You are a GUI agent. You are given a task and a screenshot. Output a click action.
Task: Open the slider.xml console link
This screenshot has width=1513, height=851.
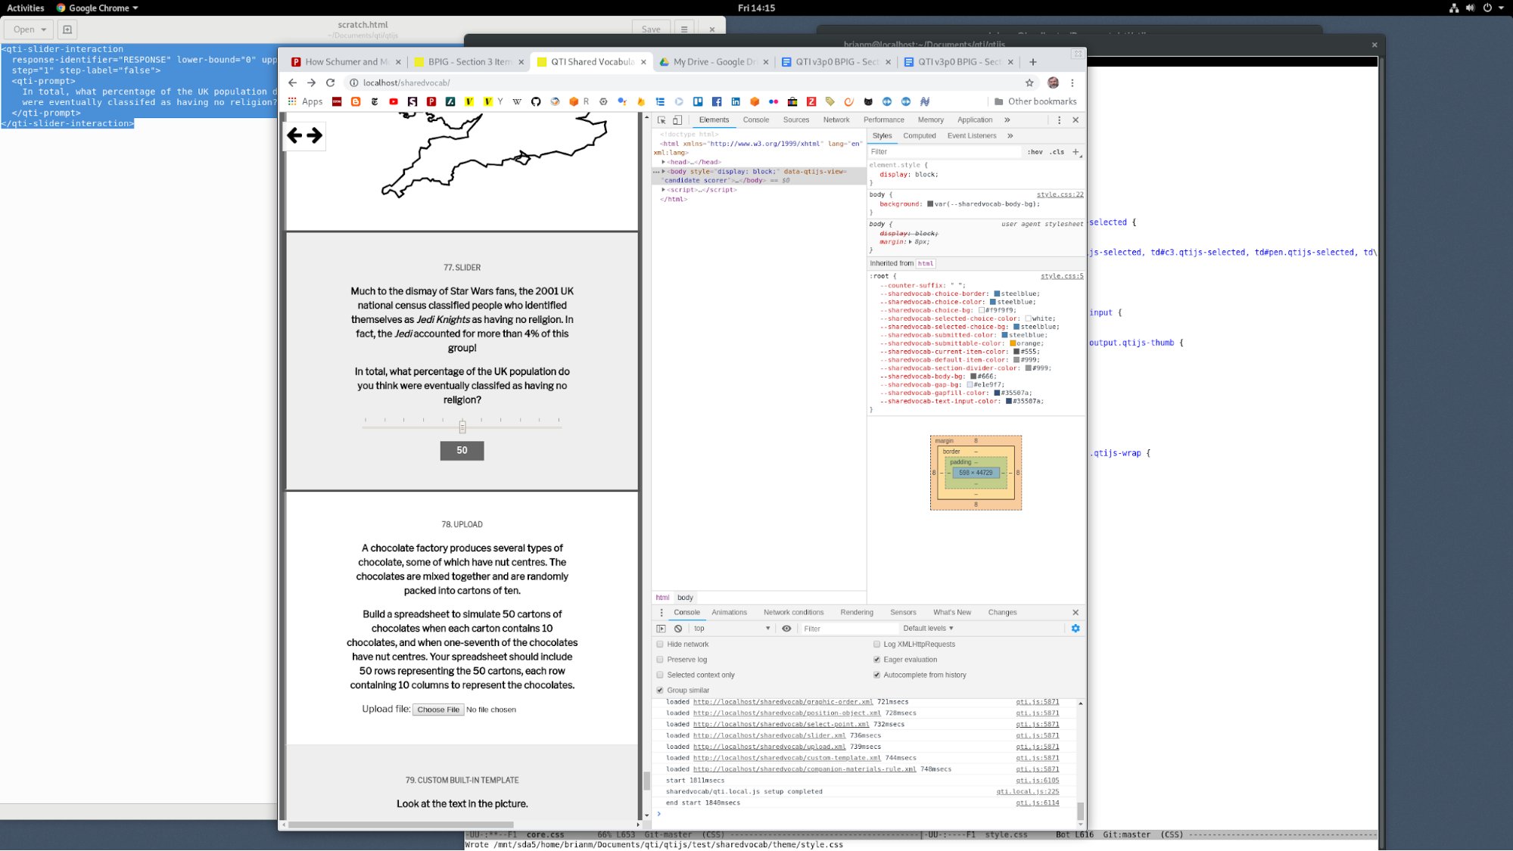pos(769,735)
